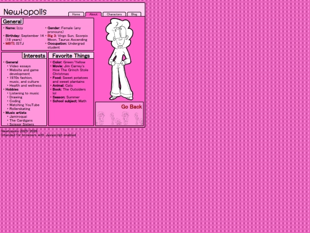Click the Health and wellness item
310x233 pixels.
(25, 86)
